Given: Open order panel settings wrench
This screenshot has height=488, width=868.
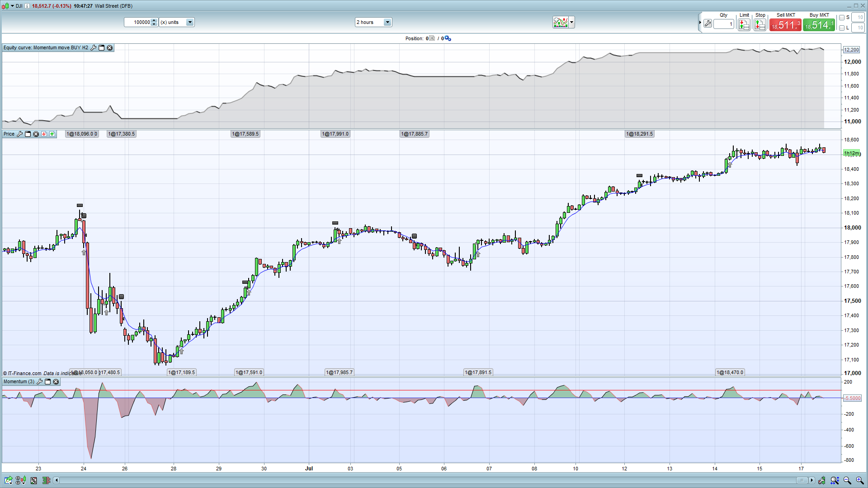Looking at the screenshot, I should (708, 23).
